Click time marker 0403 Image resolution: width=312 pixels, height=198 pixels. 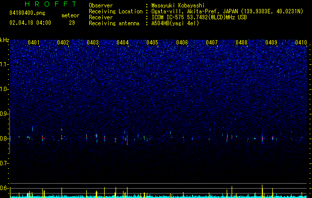coord(93,43)
